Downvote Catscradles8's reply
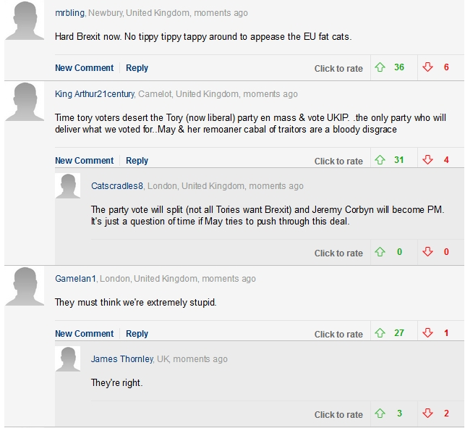465x428 pixels. point(427,252)
